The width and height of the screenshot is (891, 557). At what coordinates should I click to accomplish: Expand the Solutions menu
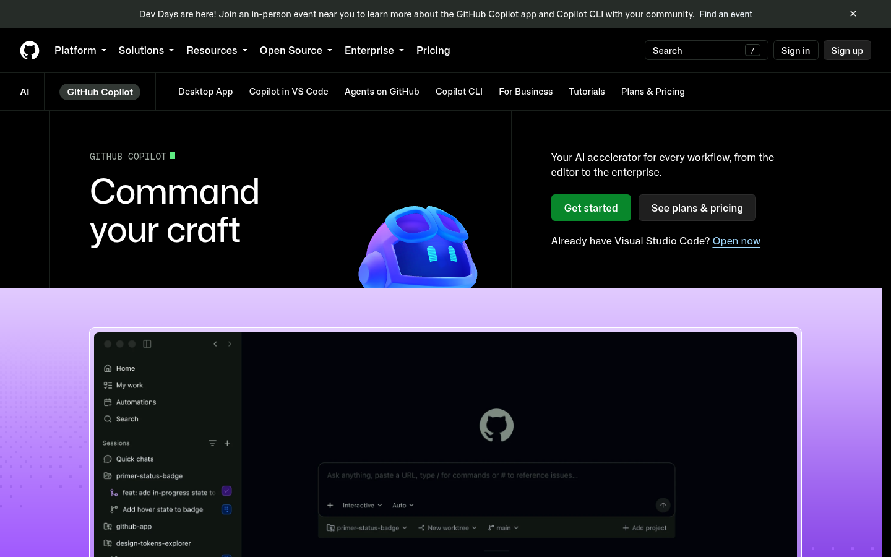(x=146, y=50)
